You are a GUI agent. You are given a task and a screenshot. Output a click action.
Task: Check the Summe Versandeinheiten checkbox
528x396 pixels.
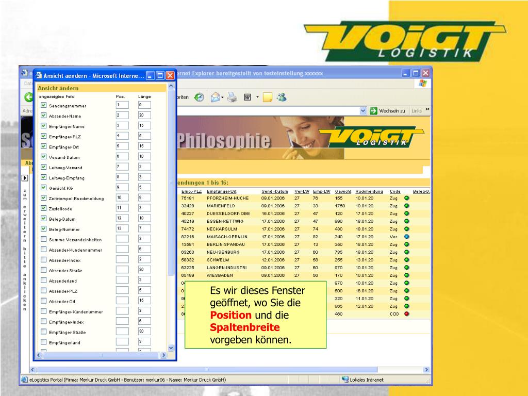(43, 239)
